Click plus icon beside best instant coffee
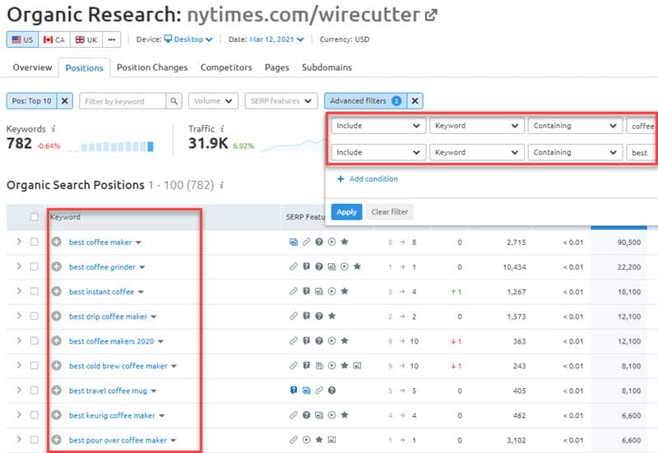The image size is (658, 453). [57, 292]
